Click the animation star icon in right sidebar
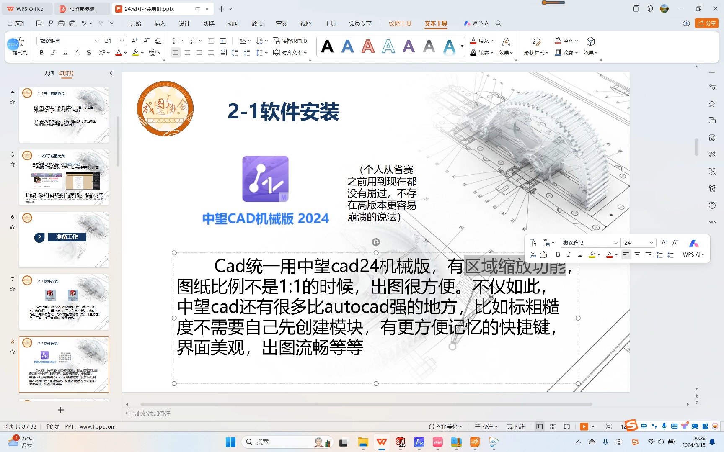724x452 pixels. (x=712, y=104)
